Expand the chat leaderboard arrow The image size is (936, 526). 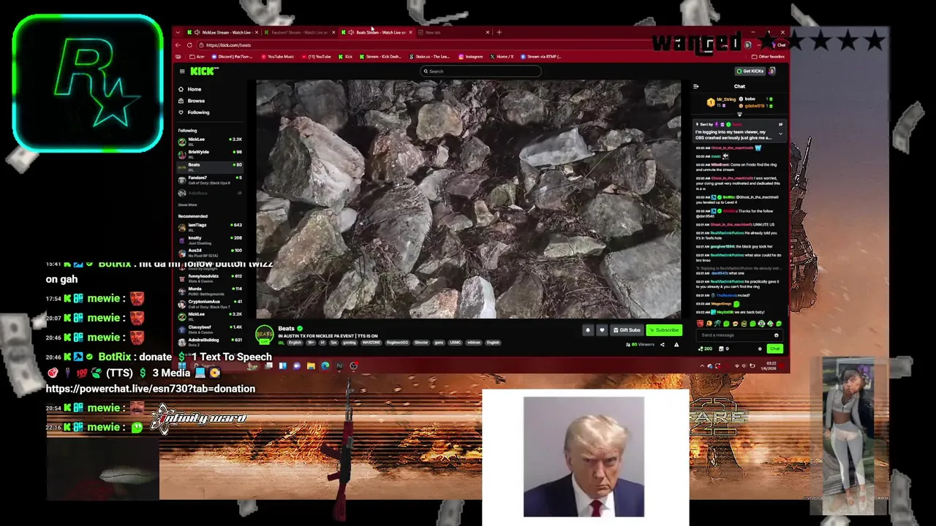(739, 115)
